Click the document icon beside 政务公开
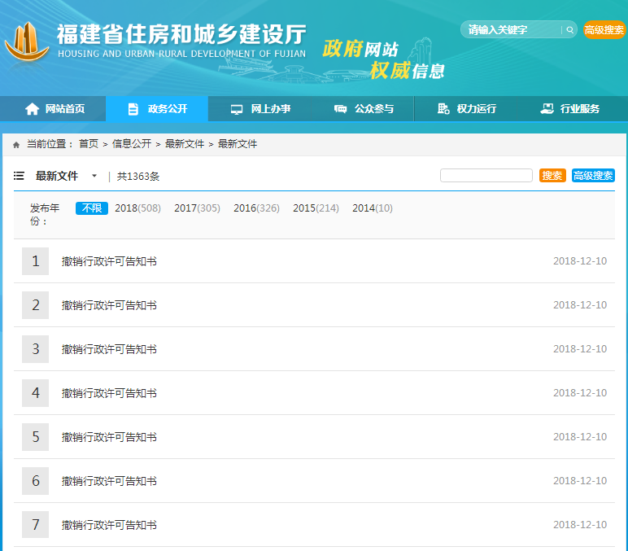 tap(133, 109)
